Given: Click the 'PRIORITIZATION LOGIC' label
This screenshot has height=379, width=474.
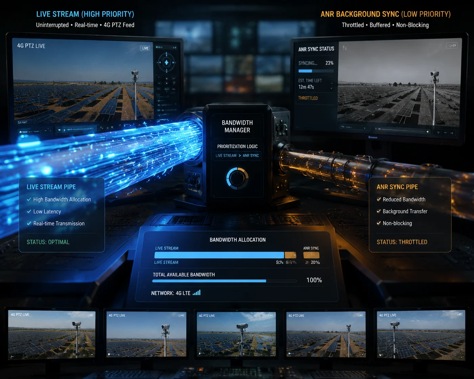Looking at the screenshot, I should pos(237,146).
